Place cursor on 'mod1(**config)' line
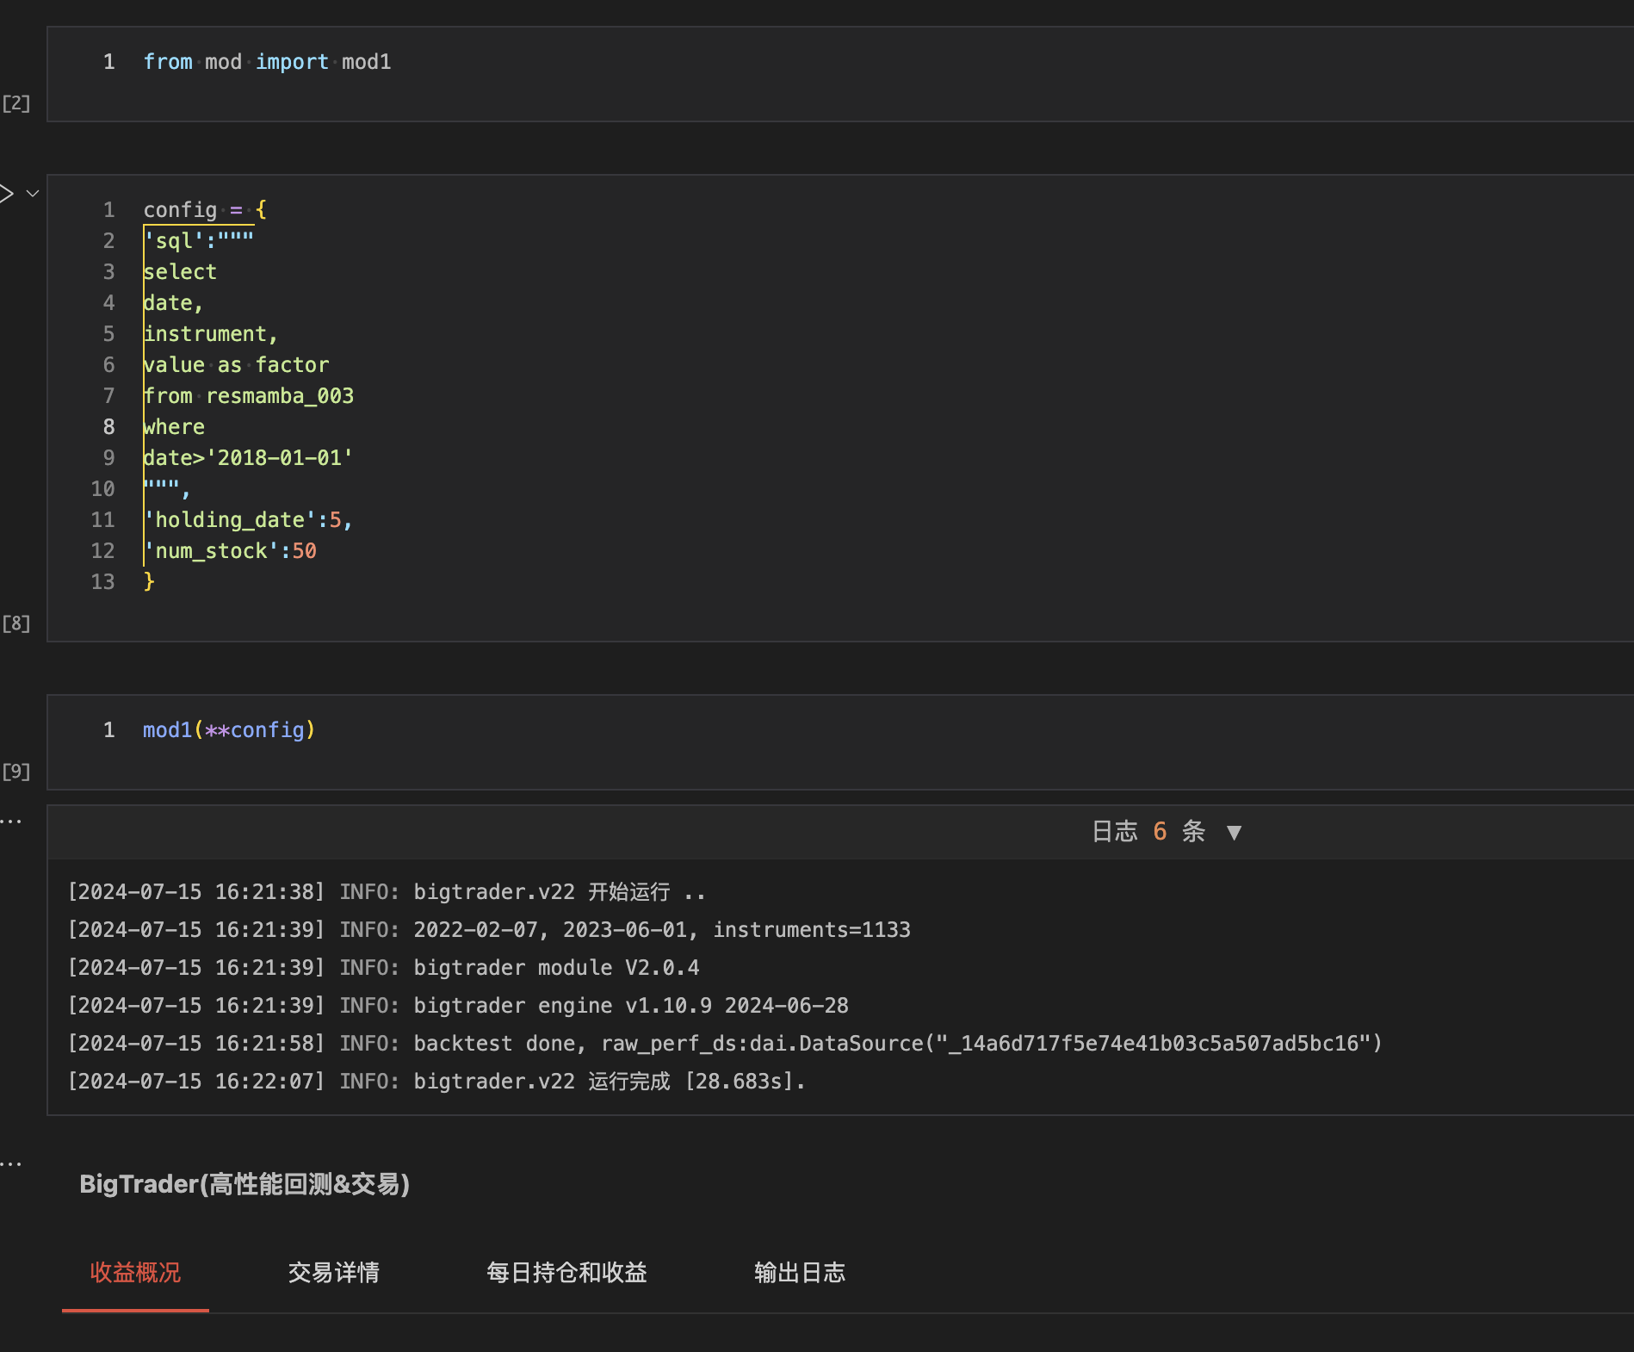Image resolution: width=1634 pixels, height=1352 pixels. [229, 730]
